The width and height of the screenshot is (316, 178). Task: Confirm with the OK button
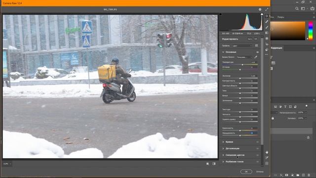[x=246, y=172]
